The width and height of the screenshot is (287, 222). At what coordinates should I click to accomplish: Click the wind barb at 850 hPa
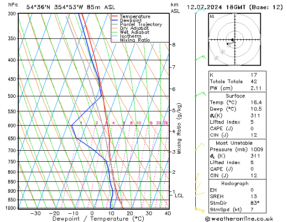point(197,177)
